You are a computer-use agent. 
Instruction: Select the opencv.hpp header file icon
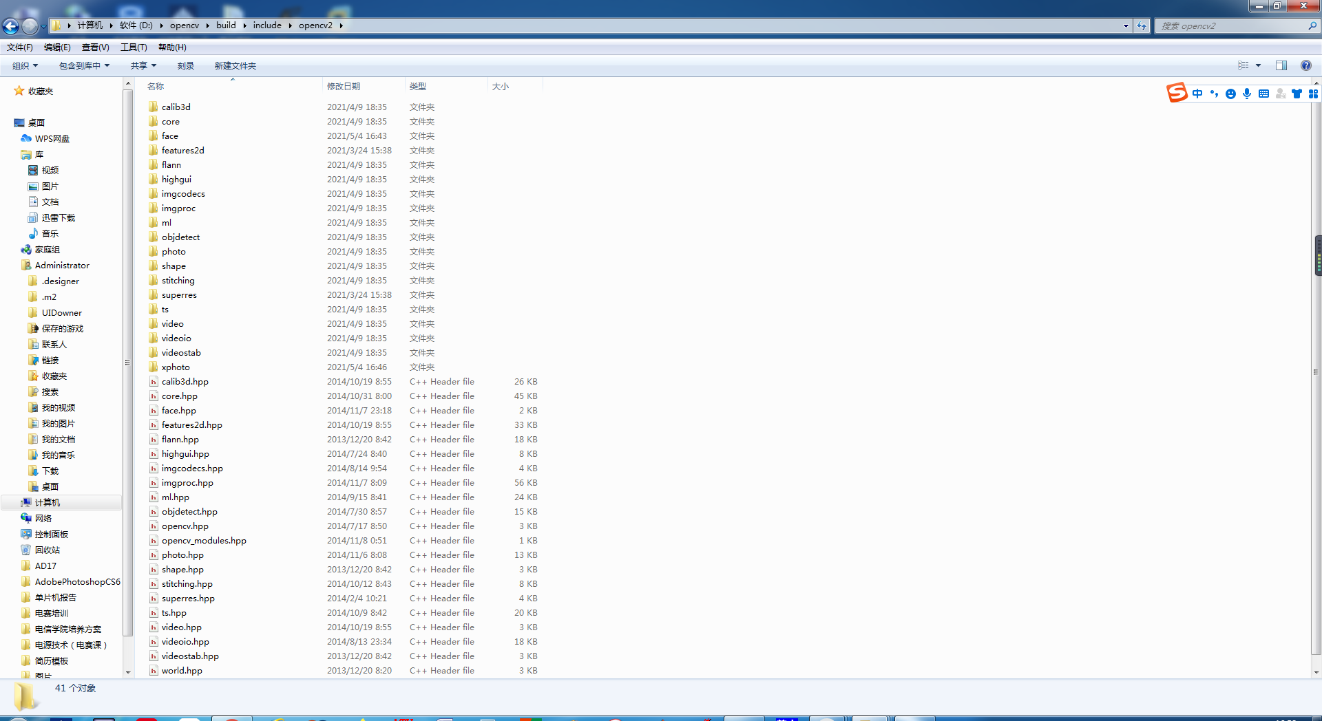coord(154,526)
